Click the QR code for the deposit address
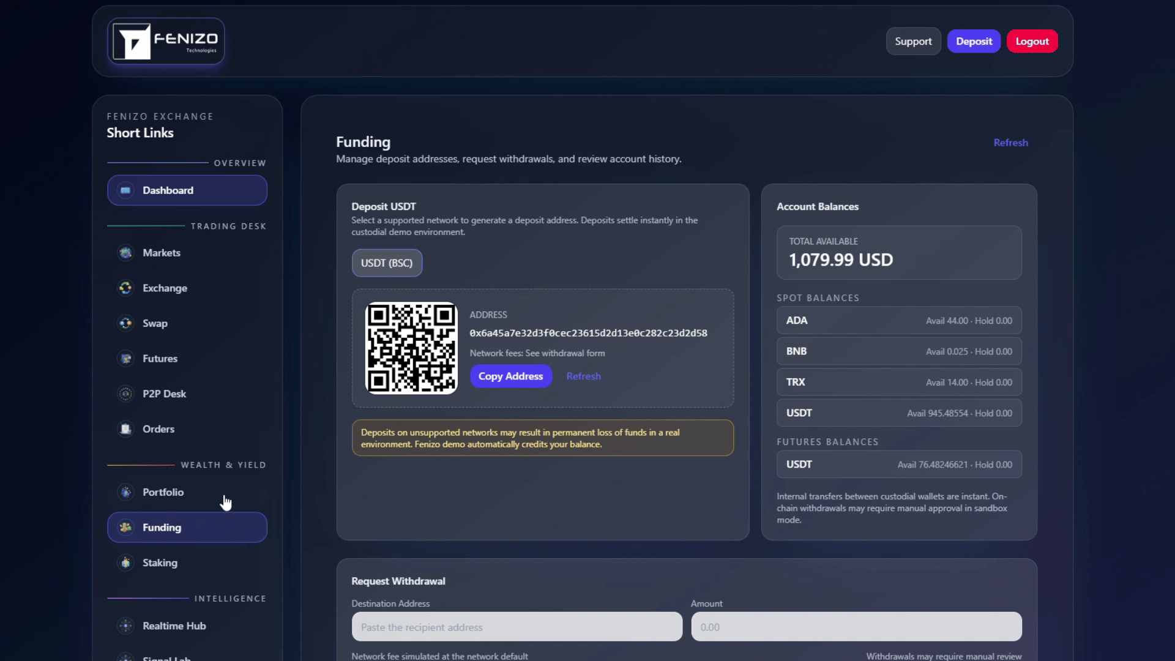 tap(411, 348)
